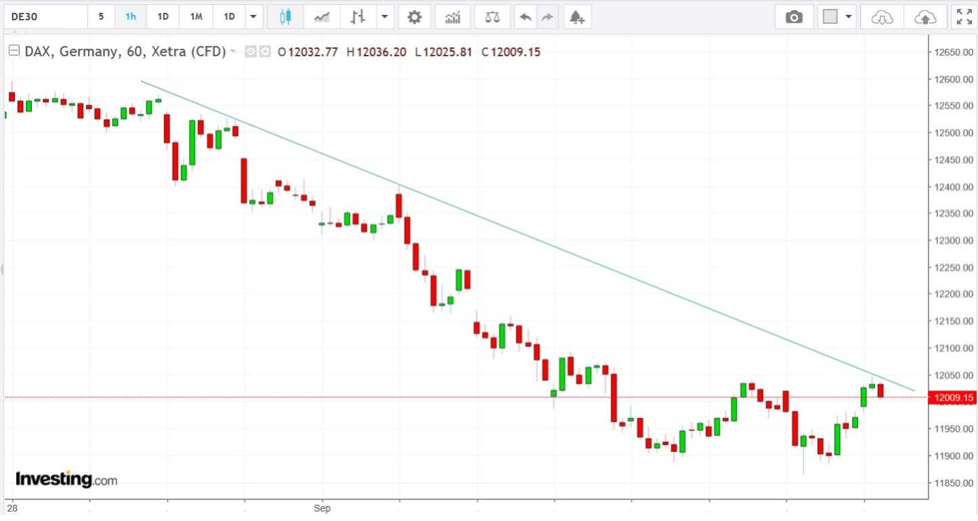Open the technical indicators panel
The image size is (978, 521).
[452, 16]
